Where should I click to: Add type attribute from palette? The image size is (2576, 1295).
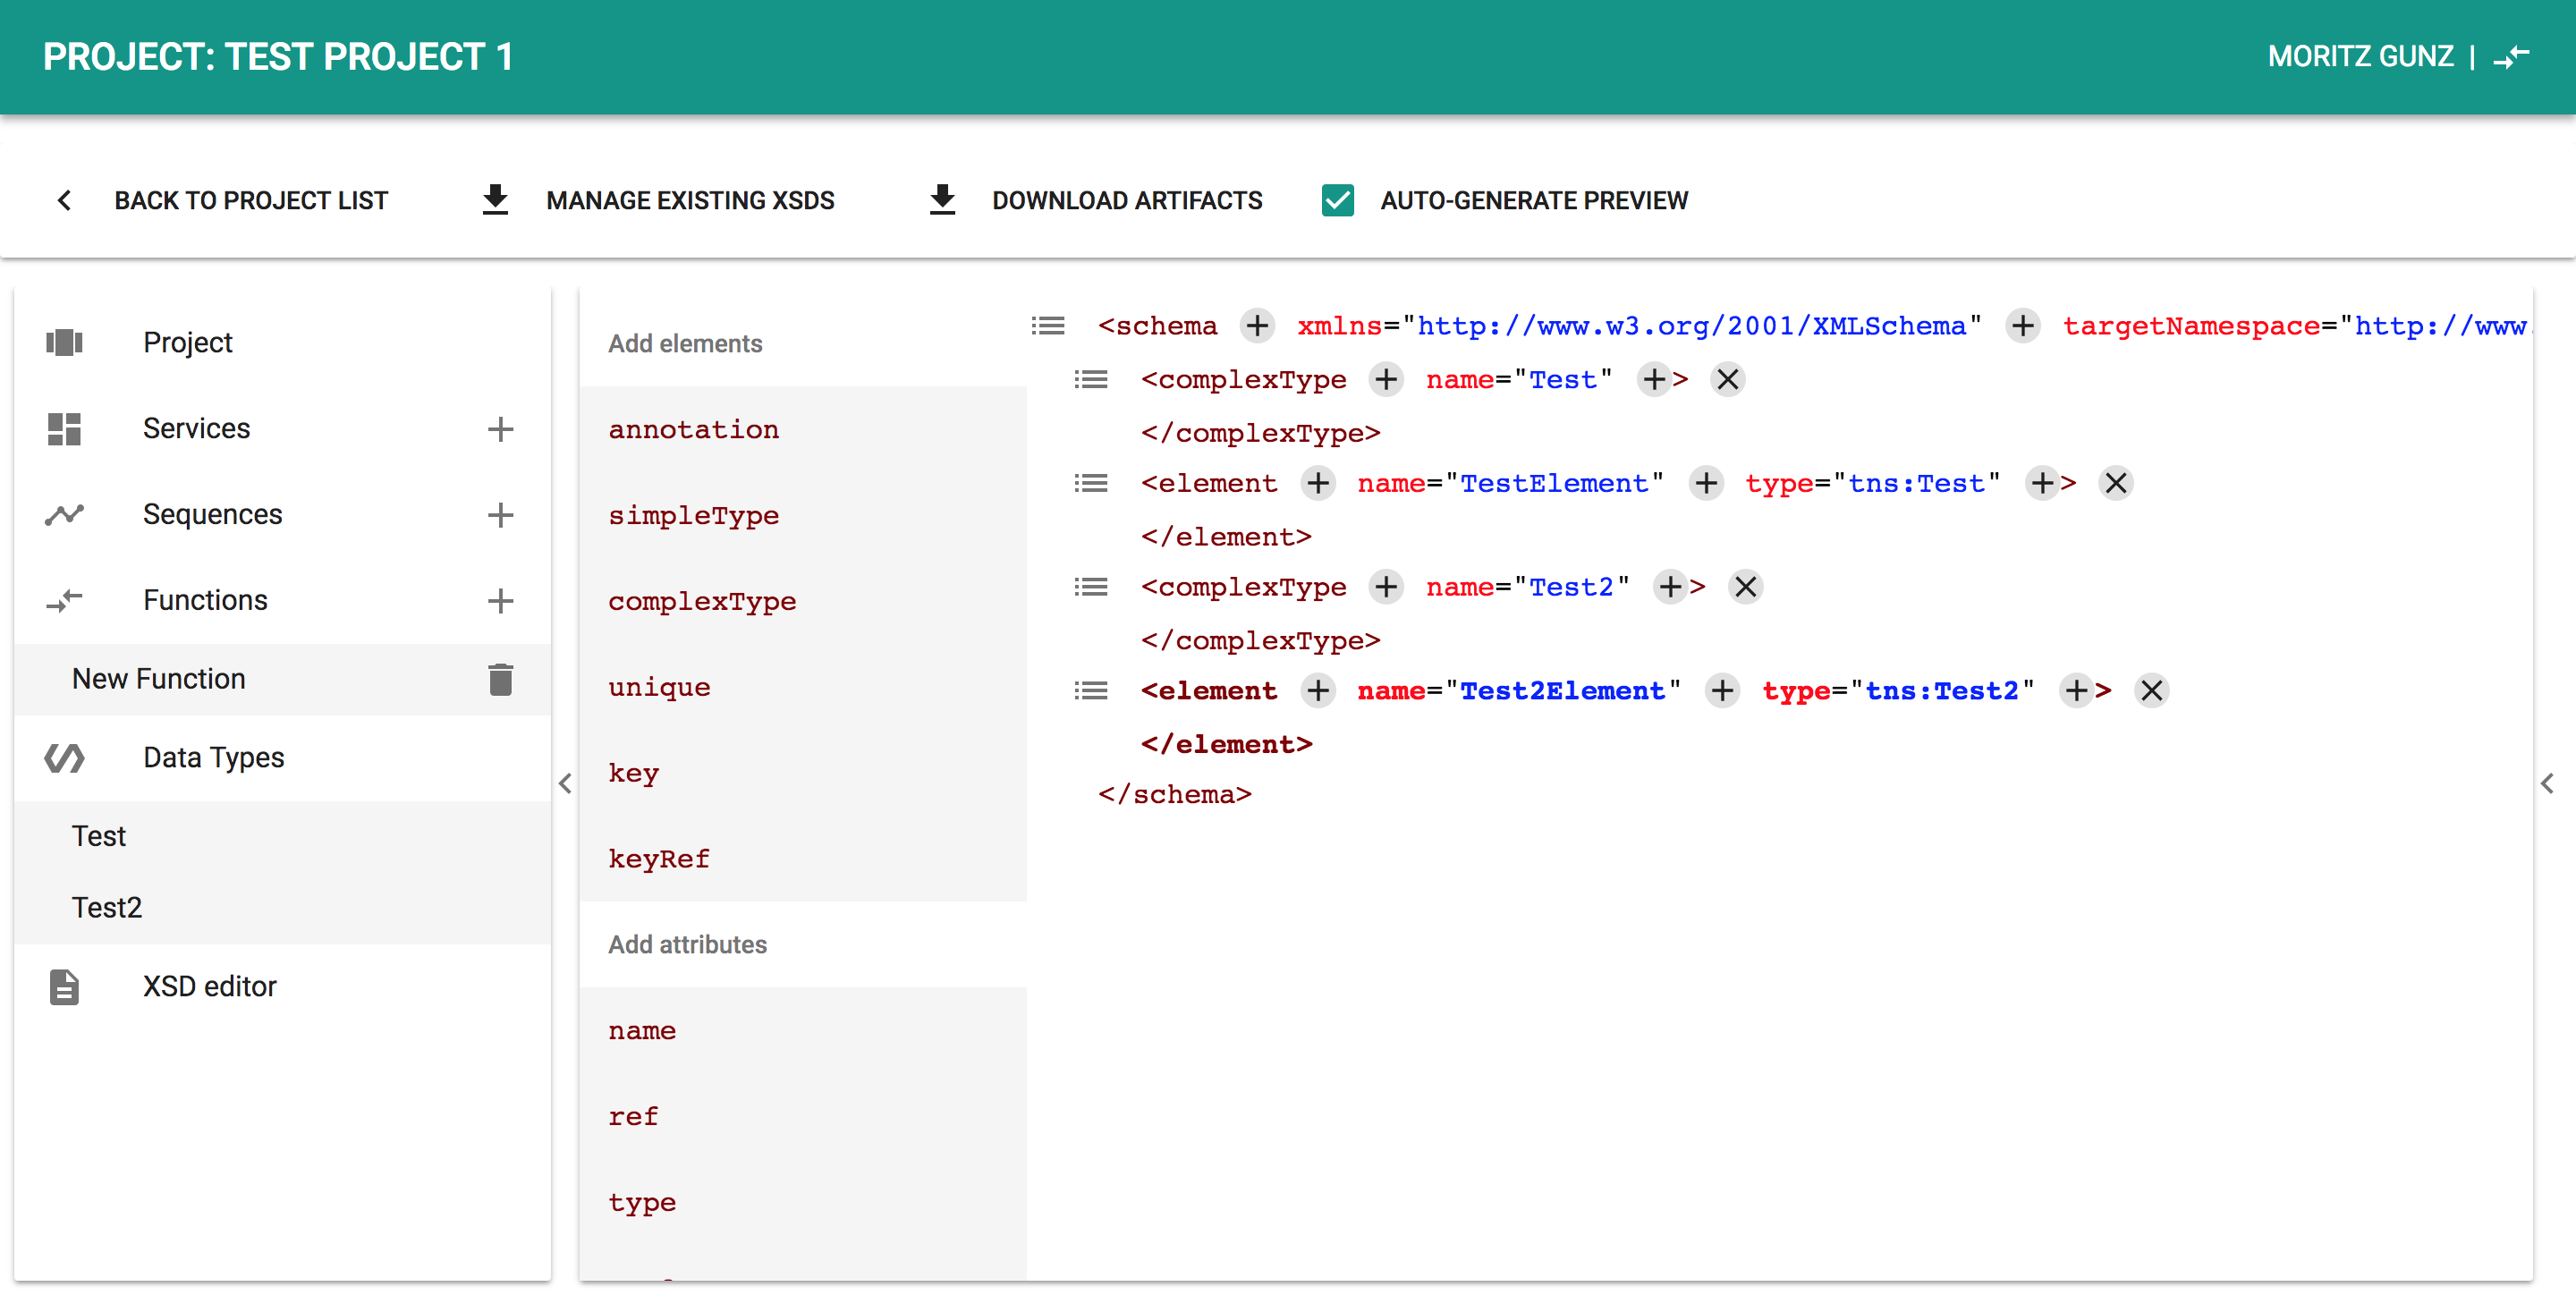[x=803, y=1203]
